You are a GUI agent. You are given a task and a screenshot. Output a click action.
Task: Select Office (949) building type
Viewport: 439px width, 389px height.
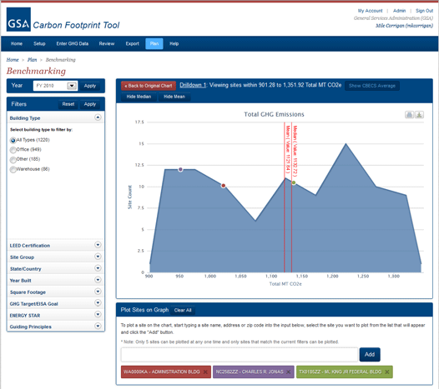[13, 150]
